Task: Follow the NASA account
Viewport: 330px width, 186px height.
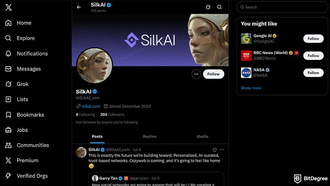Action: 313,73
